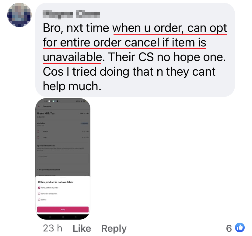The width and height of the screenshot is (252, 236).
Task: Open the commenter's blurred profile picture
Action: 19,15
